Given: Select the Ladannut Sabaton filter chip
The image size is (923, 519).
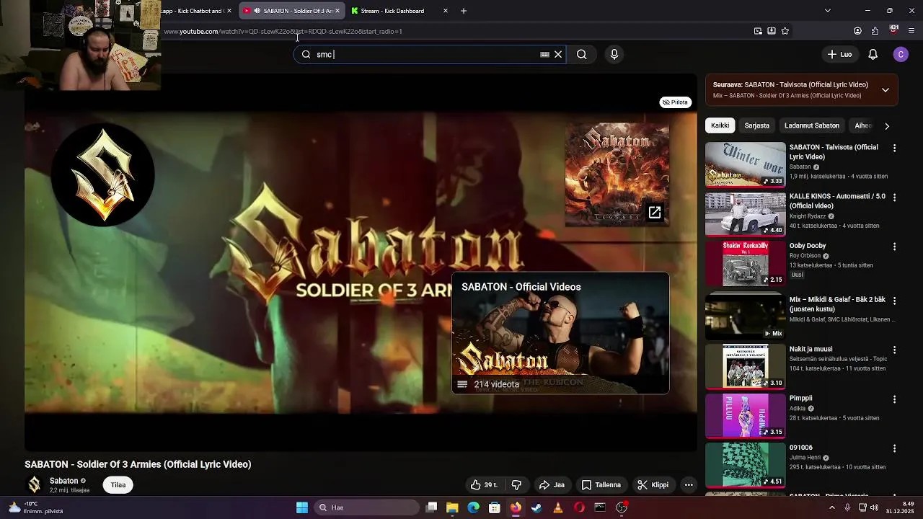Looking at the screenshot, I should 812,125.
